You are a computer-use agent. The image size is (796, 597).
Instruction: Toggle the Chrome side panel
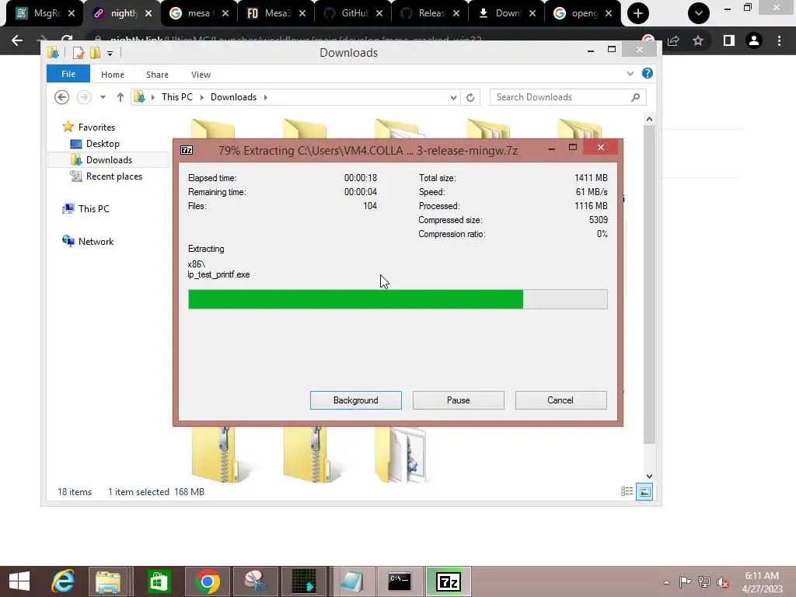click(729, 40)
